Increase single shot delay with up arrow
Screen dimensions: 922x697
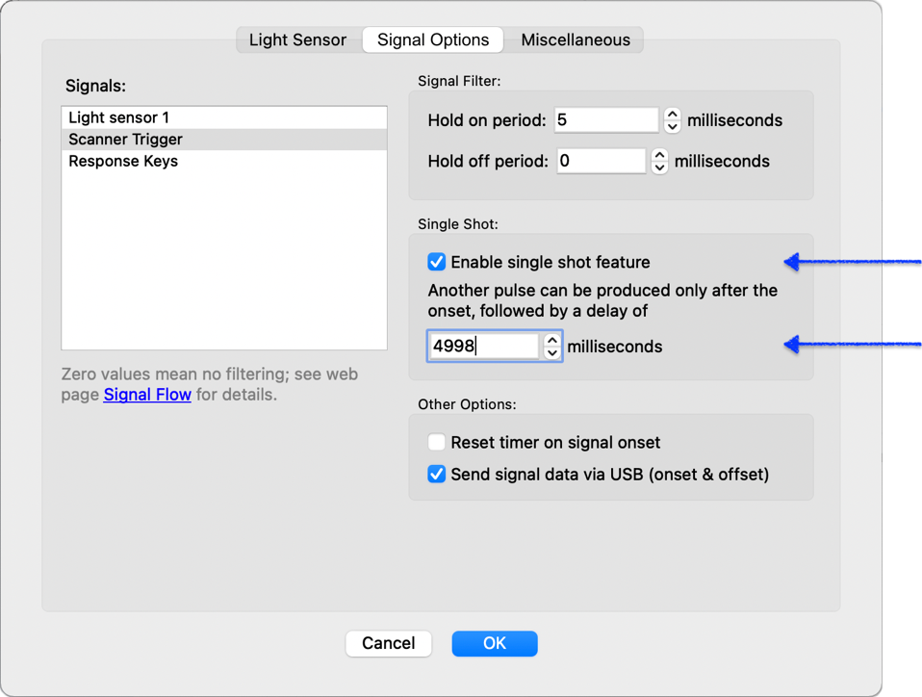[x=551, y=340]
